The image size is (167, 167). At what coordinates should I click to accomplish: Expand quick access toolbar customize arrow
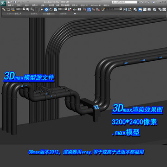[28, 2]
